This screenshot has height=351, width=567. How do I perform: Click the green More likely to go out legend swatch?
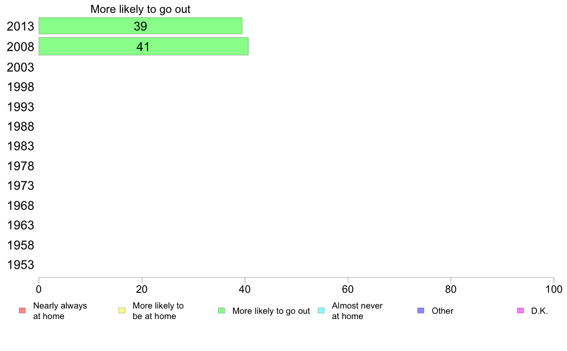tap(221, 310)
